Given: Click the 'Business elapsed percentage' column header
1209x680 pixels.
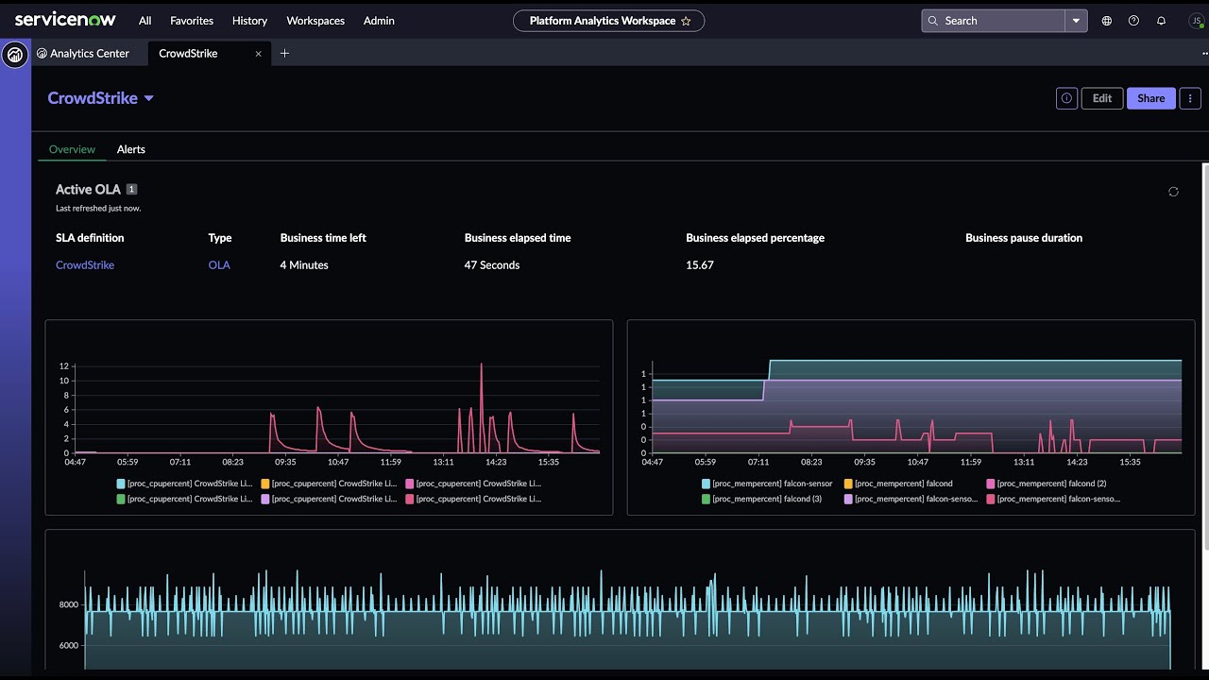Looking at the screenshot, I should point(756,238).
